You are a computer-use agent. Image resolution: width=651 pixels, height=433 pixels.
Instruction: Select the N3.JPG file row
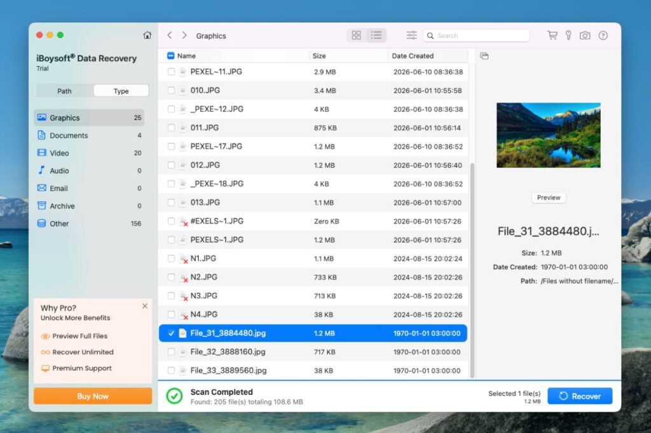pyautogui.click(x=313, y=296)
